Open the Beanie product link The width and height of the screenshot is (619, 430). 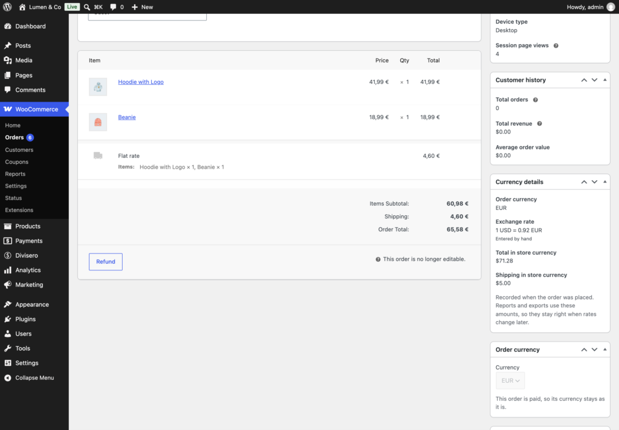127,117
